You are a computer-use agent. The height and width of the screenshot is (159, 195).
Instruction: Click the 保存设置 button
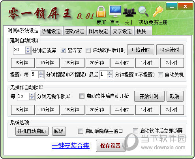point(111,146)
